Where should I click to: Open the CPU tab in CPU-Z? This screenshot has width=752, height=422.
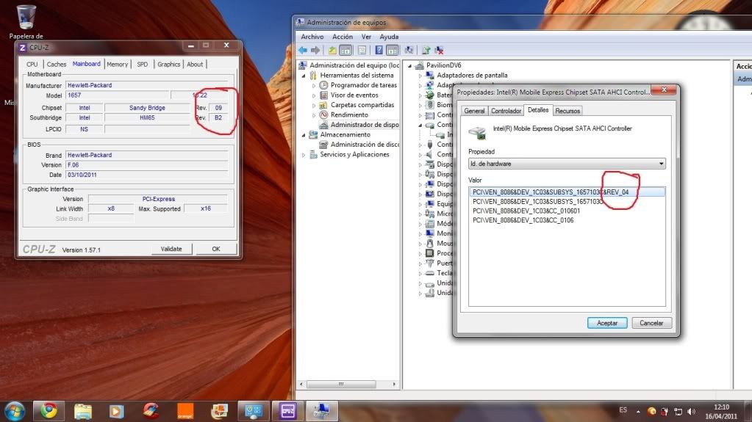[x=32, y=64]
